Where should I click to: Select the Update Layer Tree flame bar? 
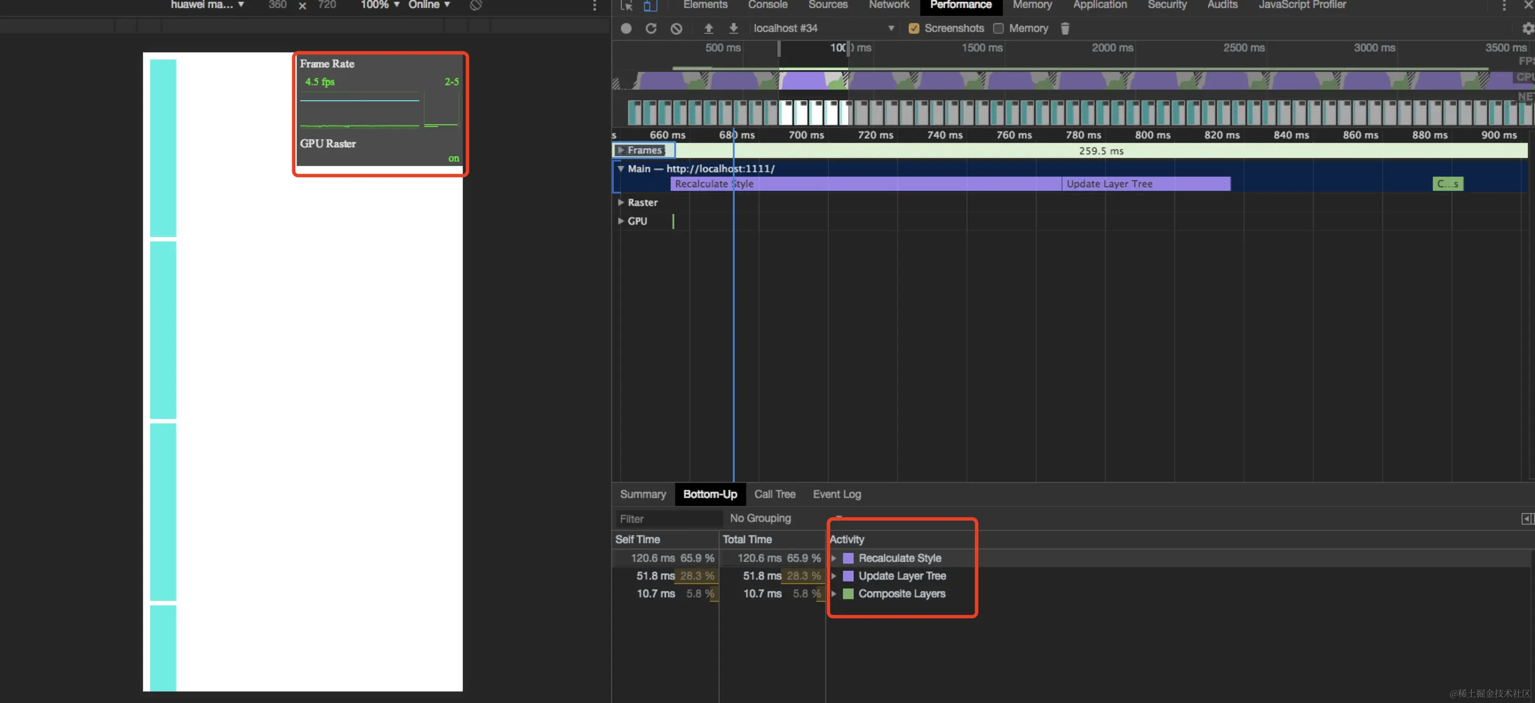tap(1145, 184)
